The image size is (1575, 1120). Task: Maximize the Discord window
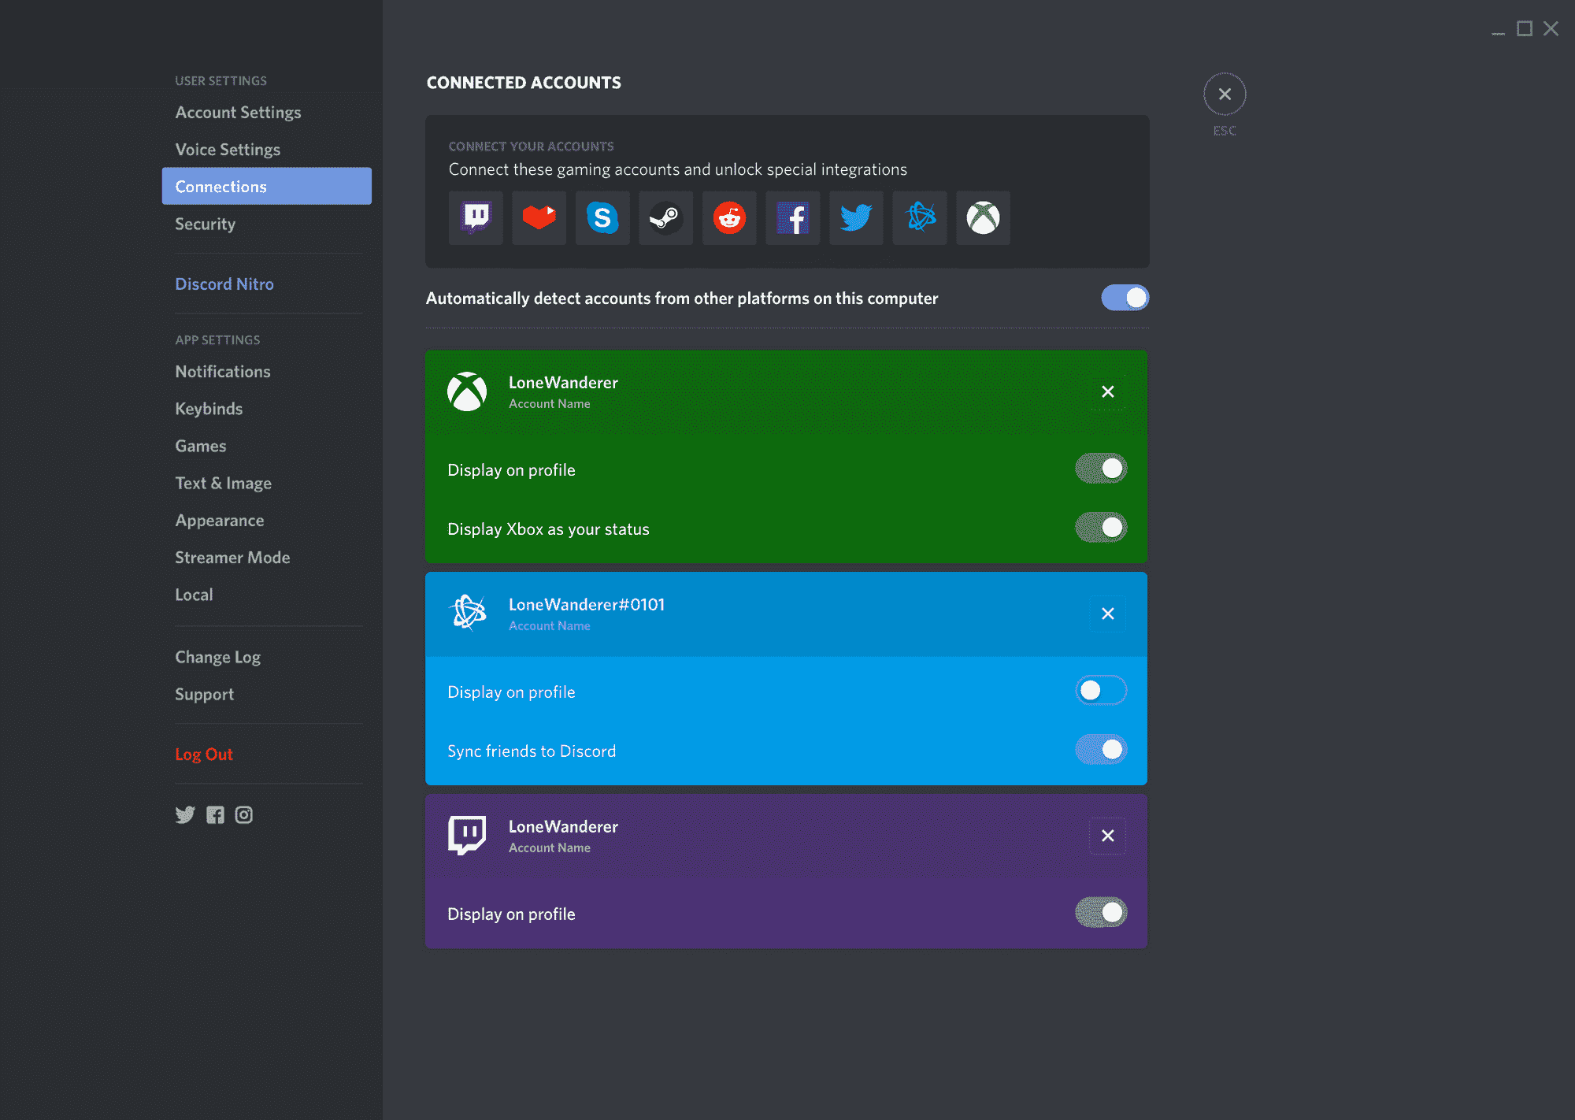pyautogui.click(x=1525, y=29)
